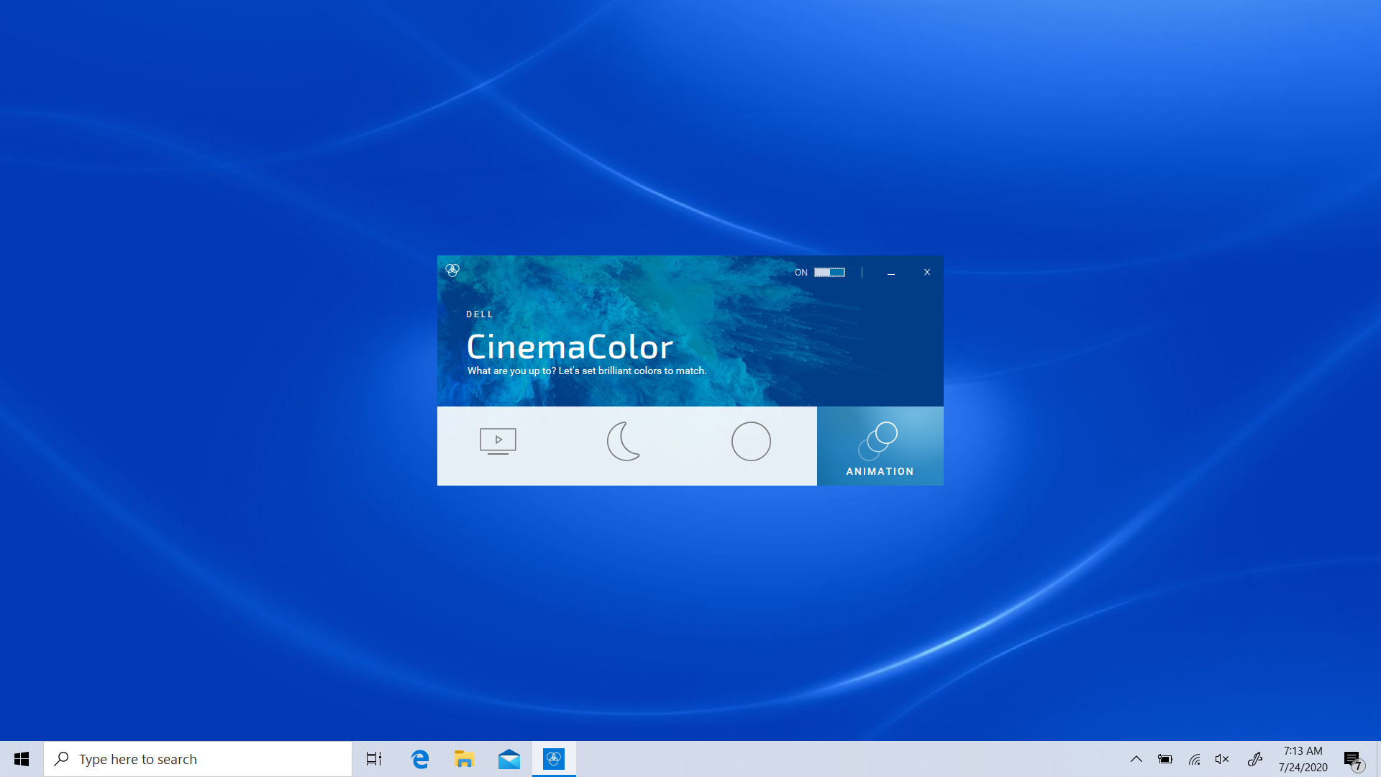Launch Microsoft Edge from the taskbar
The width and height of the screenshot is (1381, 777).
(420, 759)
